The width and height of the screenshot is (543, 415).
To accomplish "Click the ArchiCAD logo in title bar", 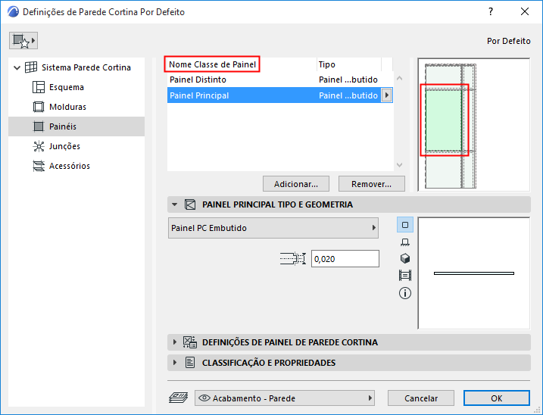I will pos(13,12).
